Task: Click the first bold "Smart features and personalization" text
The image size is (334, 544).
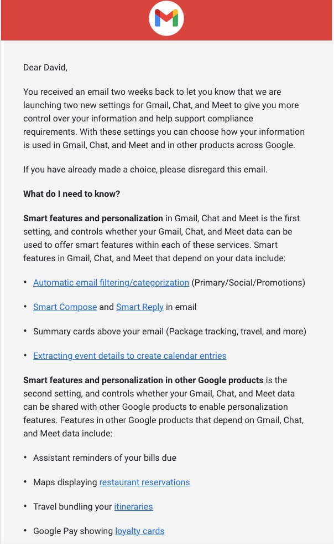Action: click(x=93, y=218)
